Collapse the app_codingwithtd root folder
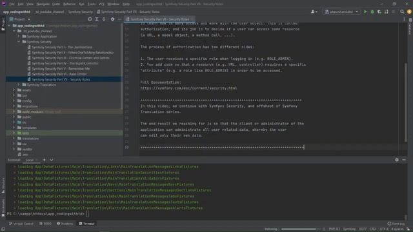 (x=9, y=26)
